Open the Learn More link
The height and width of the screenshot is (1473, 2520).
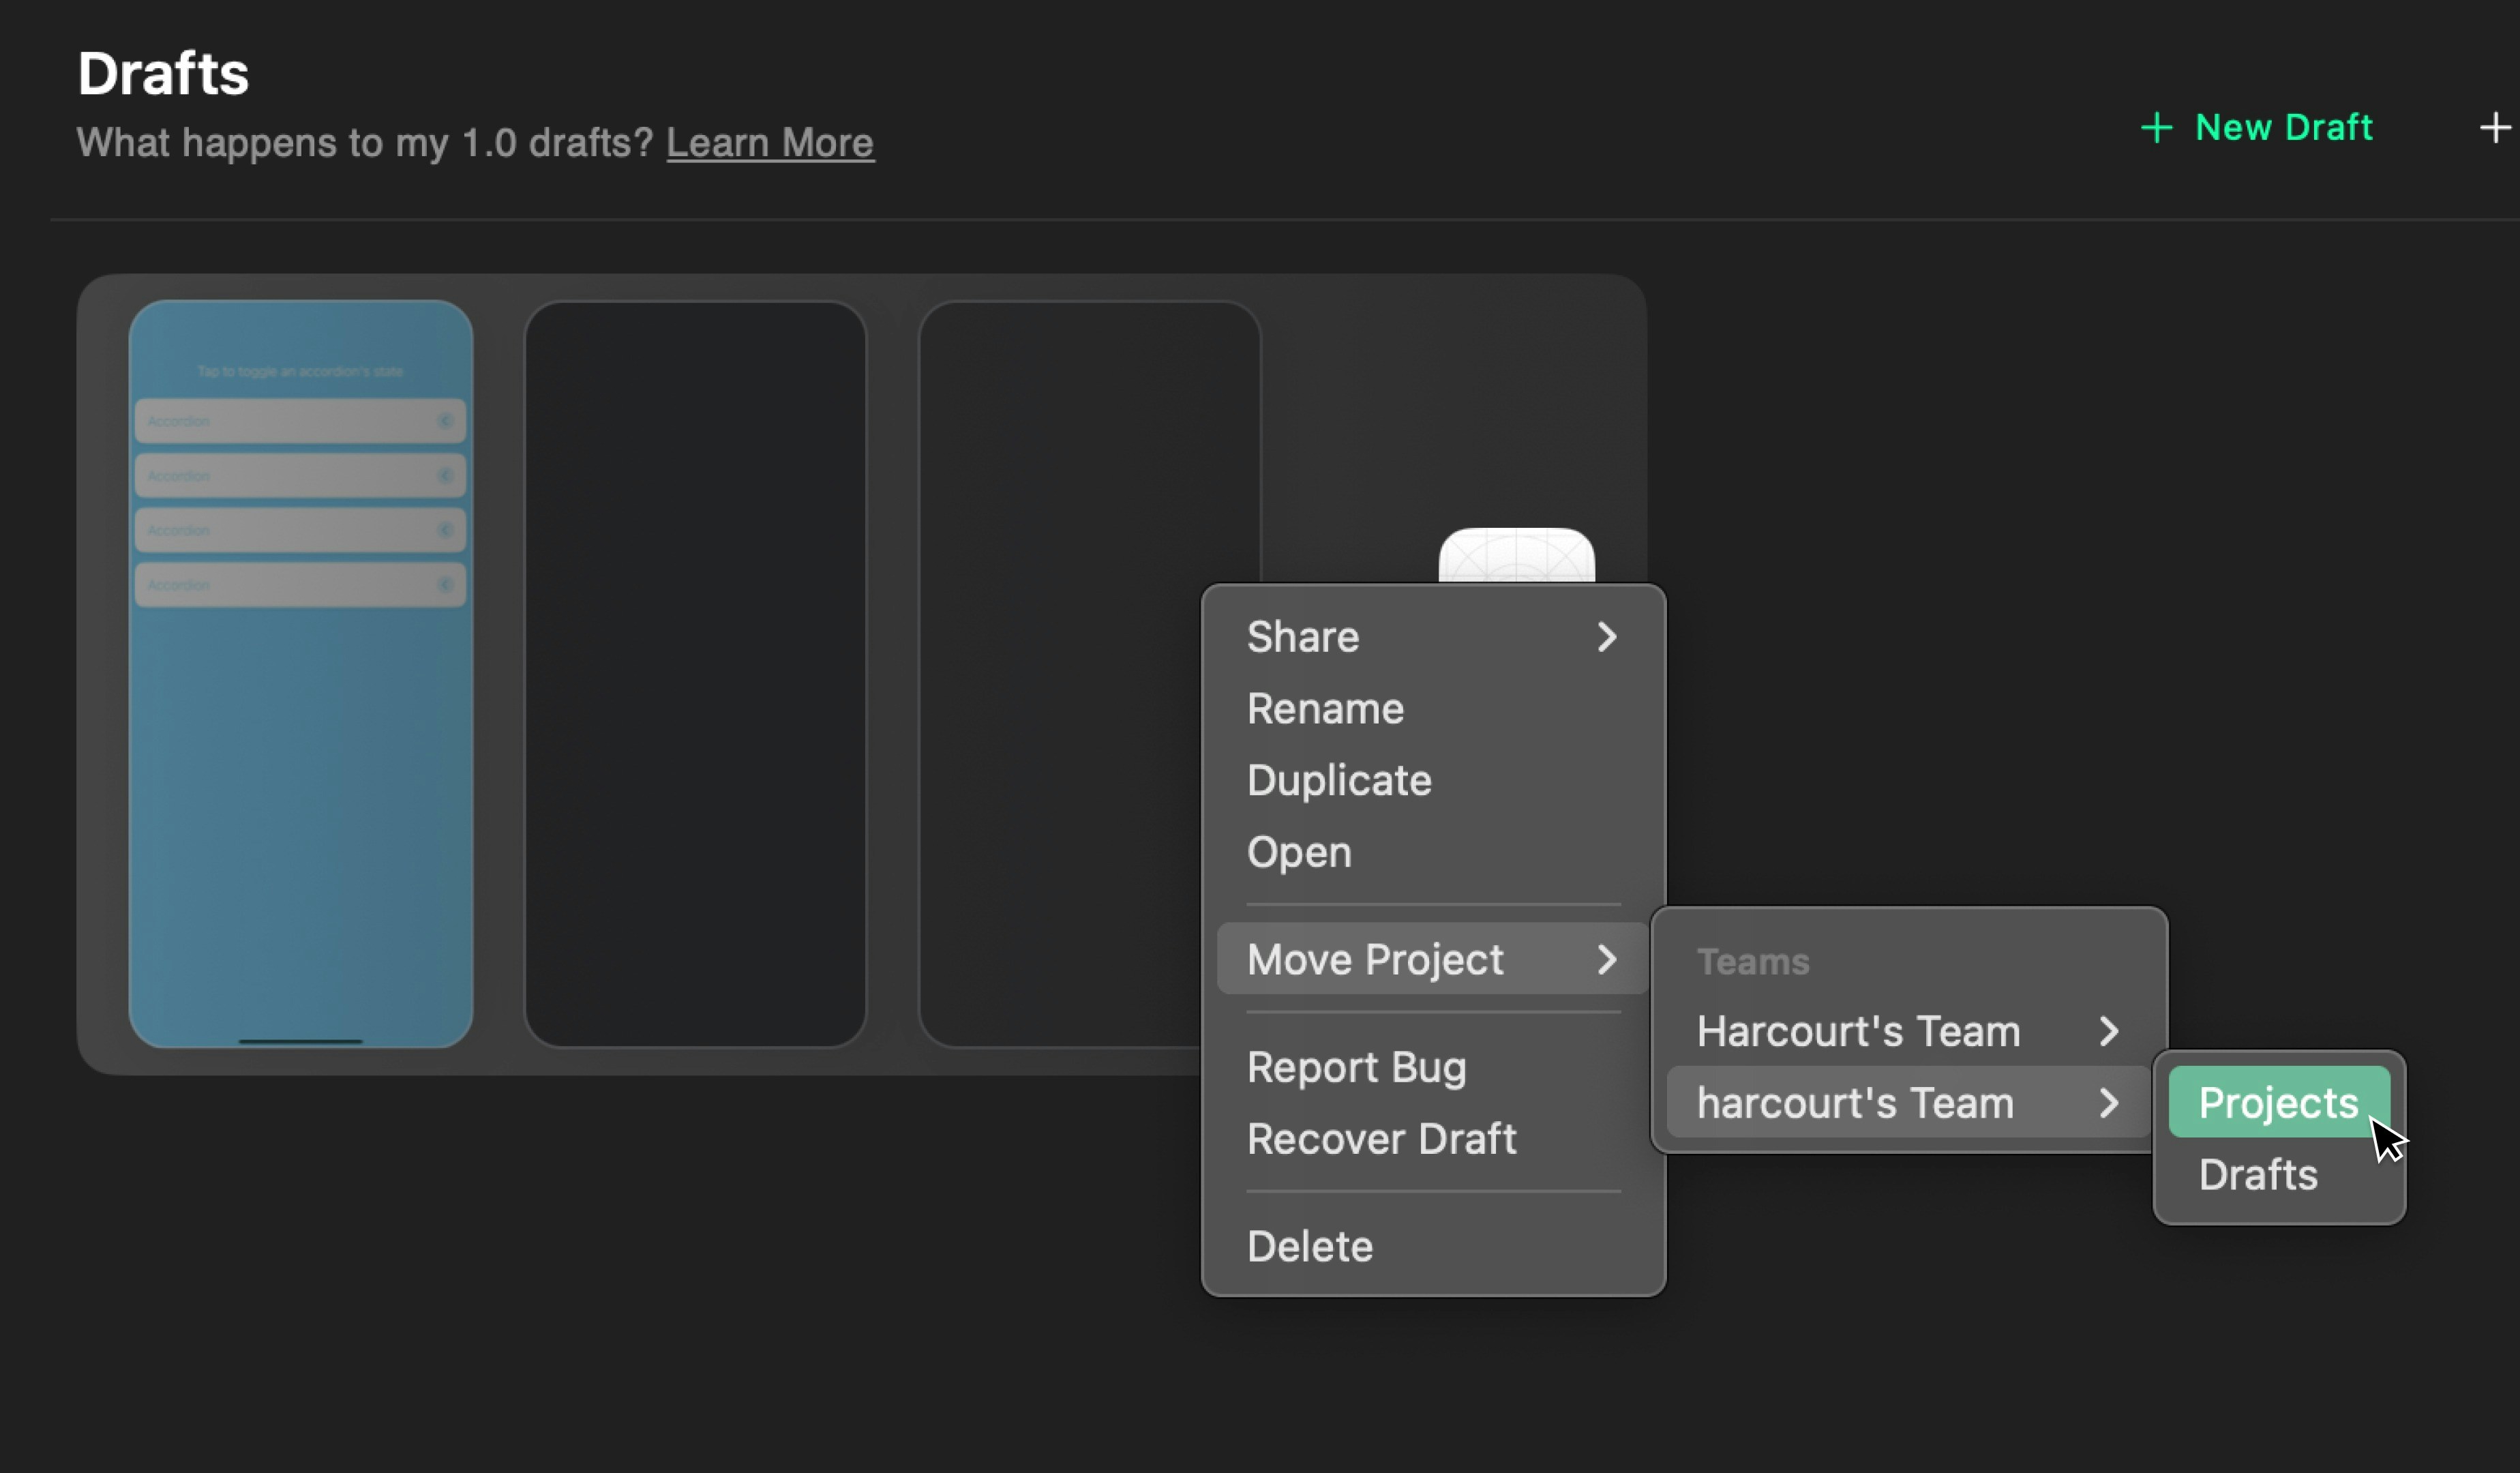pyautogui.click(x=770, y=143)
